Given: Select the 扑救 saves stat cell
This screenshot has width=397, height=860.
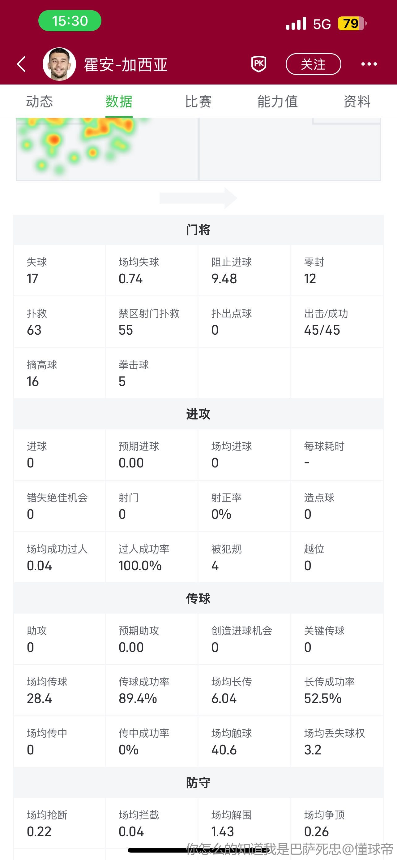Looking at the screenshot, I should pos(59,322).
